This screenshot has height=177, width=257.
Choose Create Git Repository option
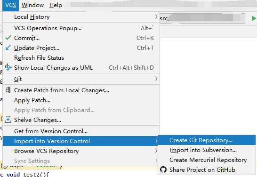(207, 140)
